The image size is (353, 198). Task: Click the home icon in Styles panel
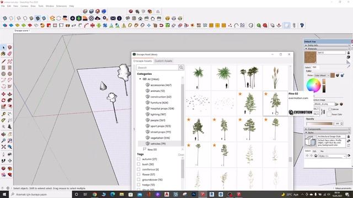[315, 156]
